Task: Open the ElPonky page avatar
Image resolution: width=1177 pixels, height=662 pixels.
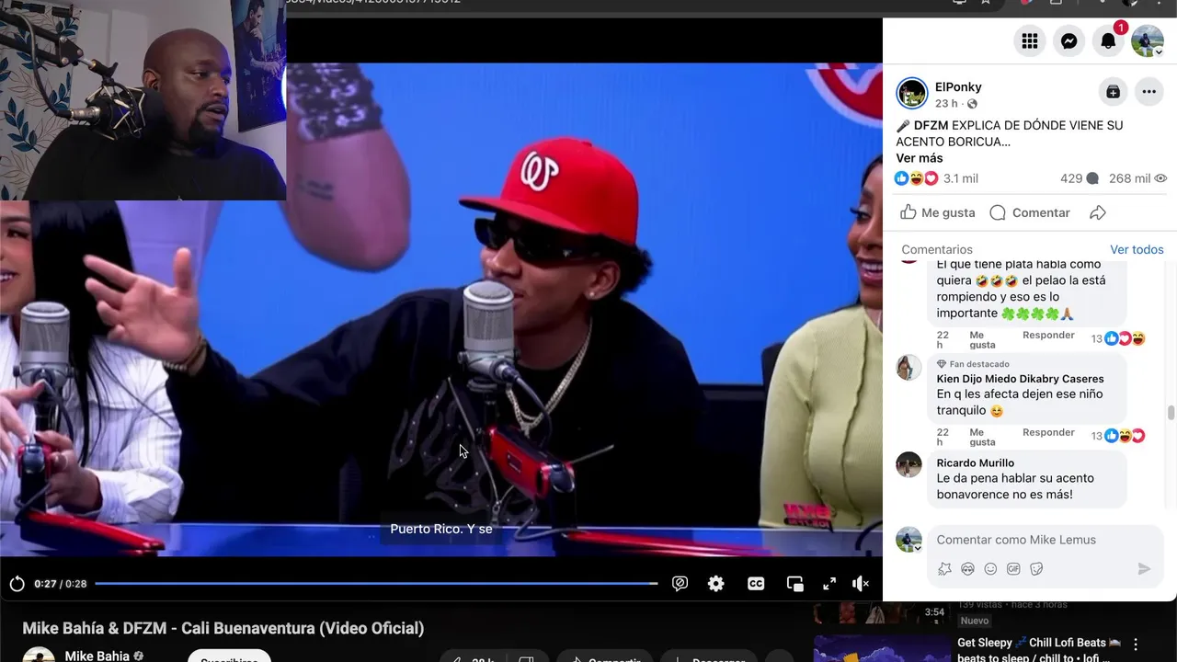Action: pyautogui.click(x=912, y=93)
